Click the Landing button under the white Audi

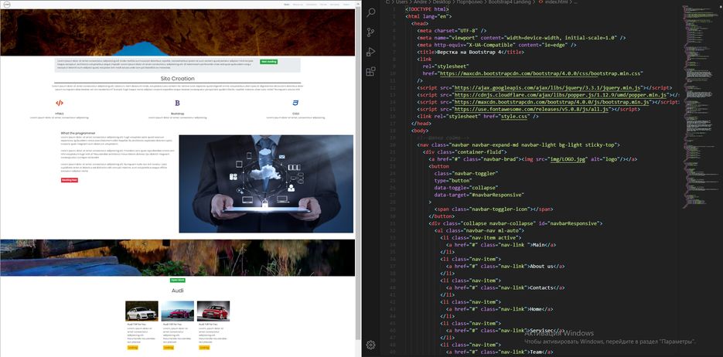click(132, 348)
